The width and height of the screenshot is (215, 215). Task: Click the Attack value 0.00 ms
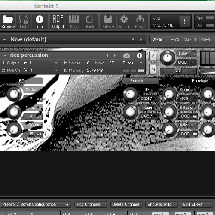tap(189, 116)
